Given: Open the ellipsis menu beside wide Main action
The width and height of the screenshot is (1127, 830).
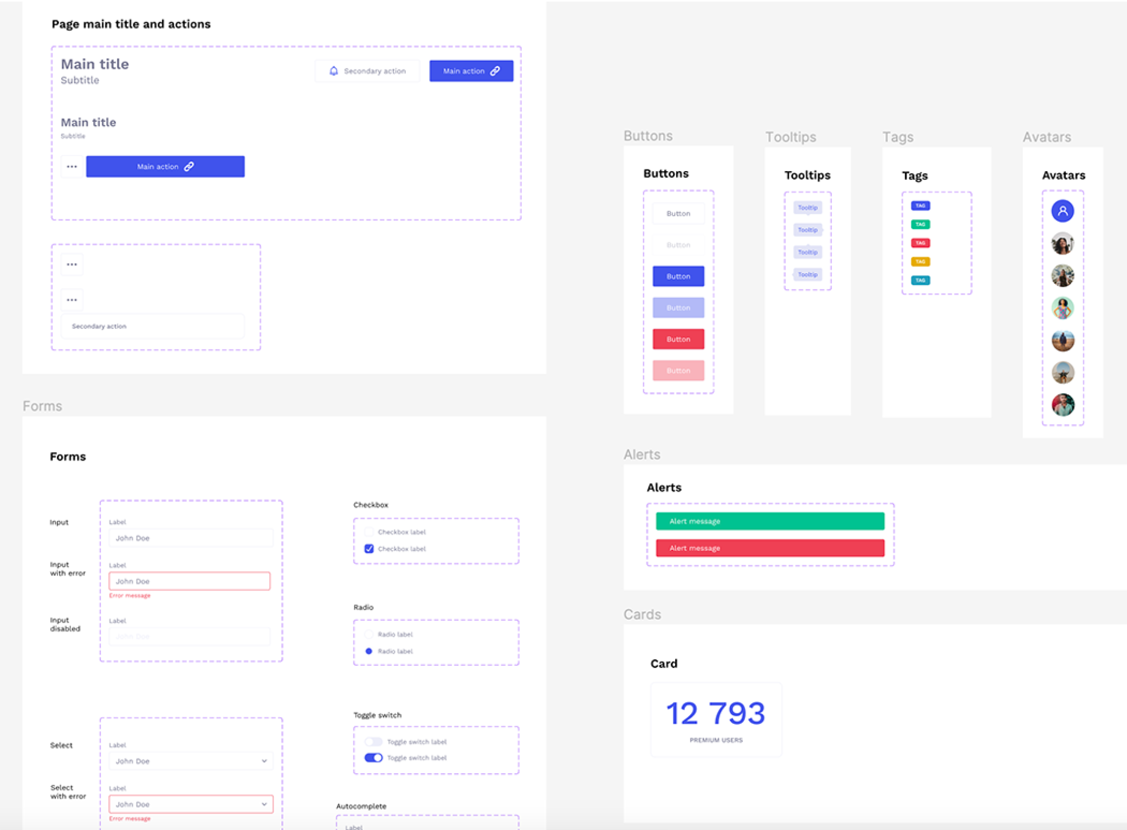Looking at the screenshot, I should pos(72,166).
